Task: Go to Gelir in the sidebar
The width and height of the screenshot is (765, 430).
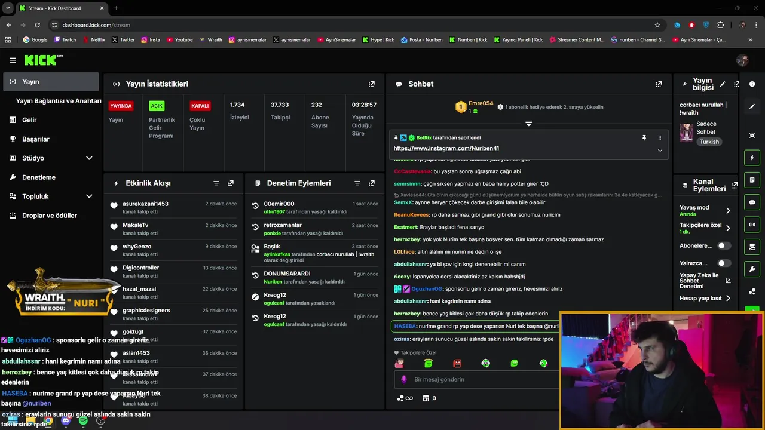Action: pos(29,120)
